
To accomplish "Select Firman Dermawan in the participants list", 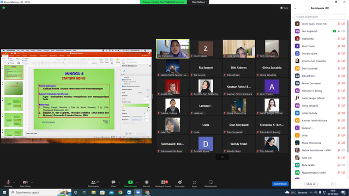I will point(320,83).
